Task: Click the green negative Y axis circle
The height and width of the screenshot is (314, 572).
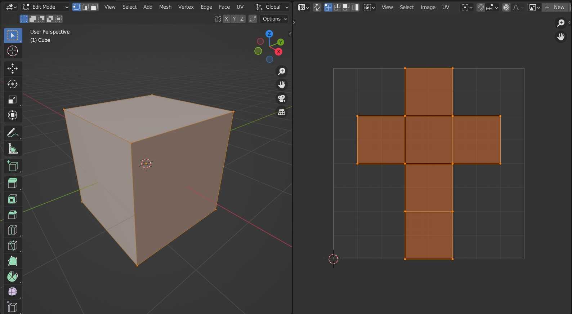Action: point(258,51)
